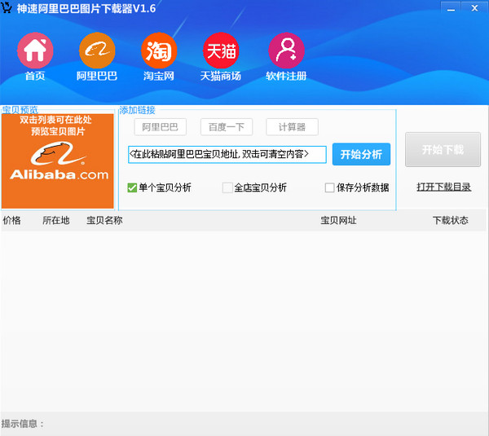Open the 计算器 calculator button

point(292,127)
